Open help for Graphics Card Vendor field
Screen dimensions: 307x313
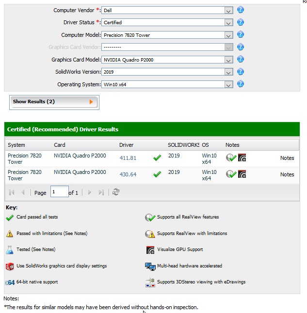[x=241, y=47]
